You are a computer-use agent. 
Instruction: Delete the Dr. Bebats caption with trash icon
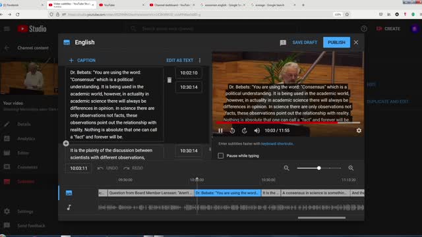click(169, 80)
